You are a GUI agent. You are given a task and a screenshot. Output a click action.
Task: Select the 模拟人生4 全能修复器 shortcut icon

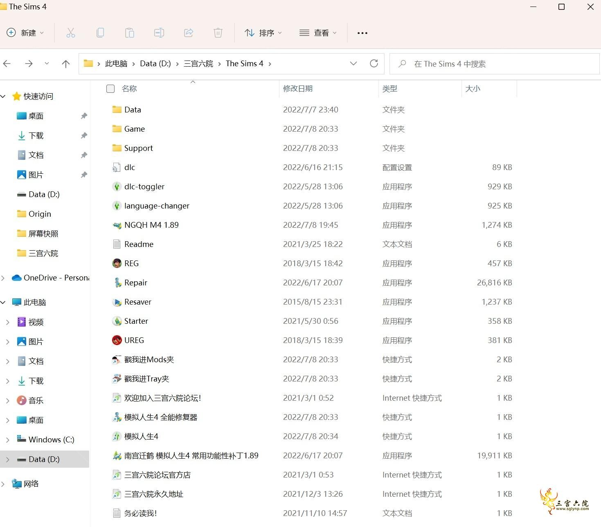pos(117,417)
